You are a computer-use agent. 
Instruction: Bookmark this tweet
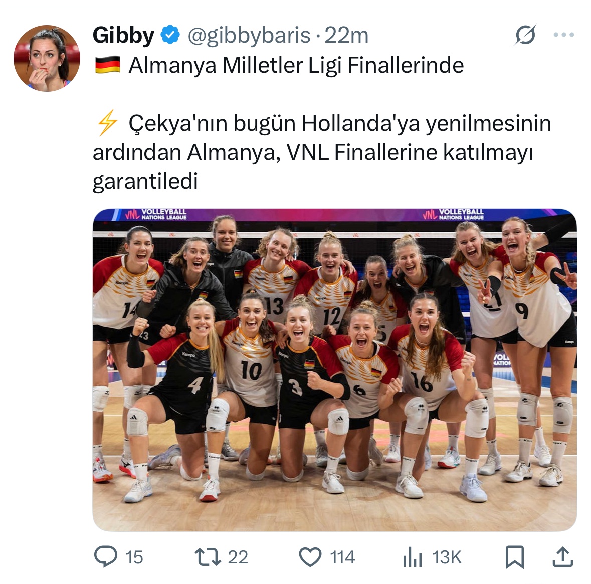(x=514, y=557)
